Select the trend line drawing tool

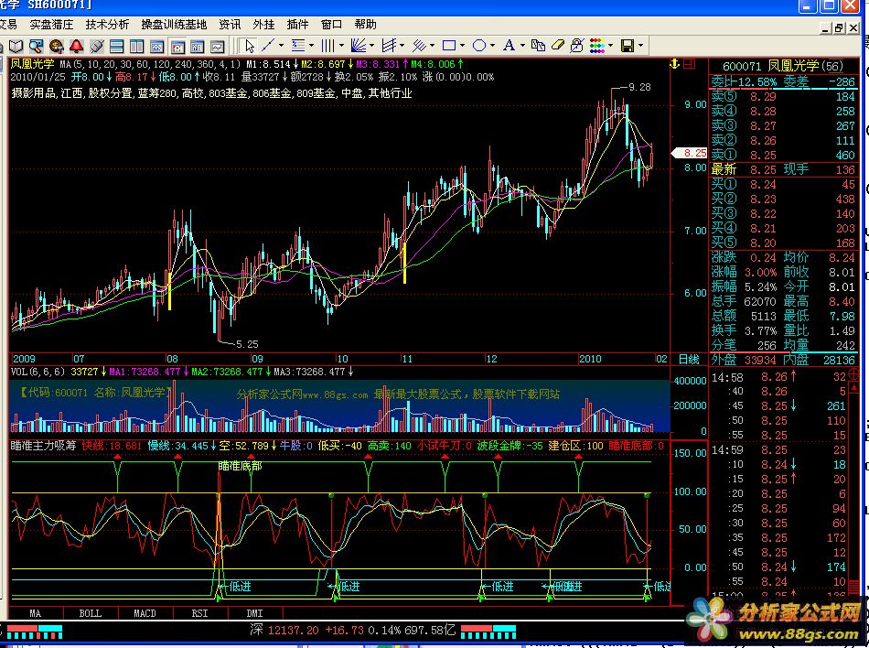(268, 46)
